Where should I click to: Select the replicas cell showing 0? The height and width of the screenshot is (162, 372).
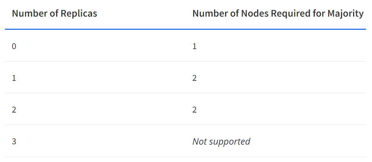[14, 46]
